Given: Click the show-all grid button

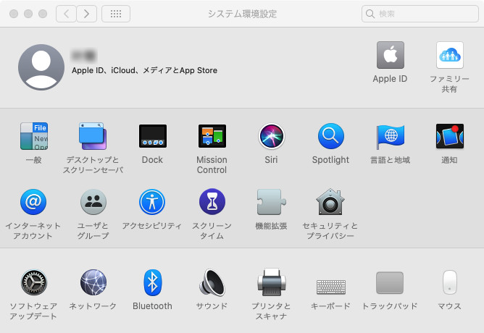Looking at the screenshot, I should tap(116, 14).
